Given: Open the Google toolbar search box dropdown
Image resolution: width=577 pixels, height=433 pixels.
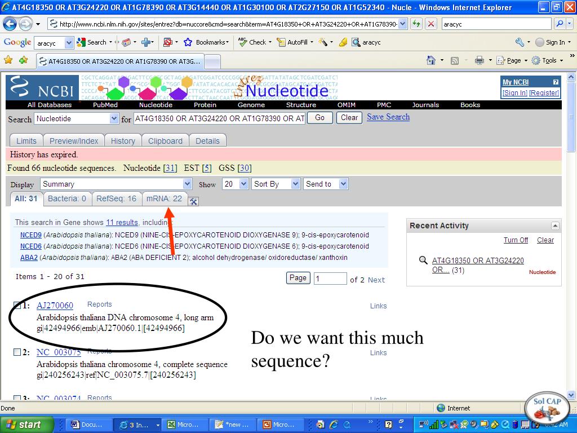Looking at the screenshot, I should pyautogui.click(x=68, y=43).
